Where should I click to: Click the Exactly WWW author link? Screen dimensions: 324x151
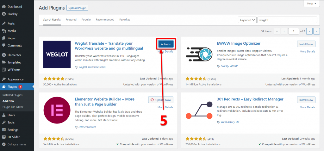229,66
